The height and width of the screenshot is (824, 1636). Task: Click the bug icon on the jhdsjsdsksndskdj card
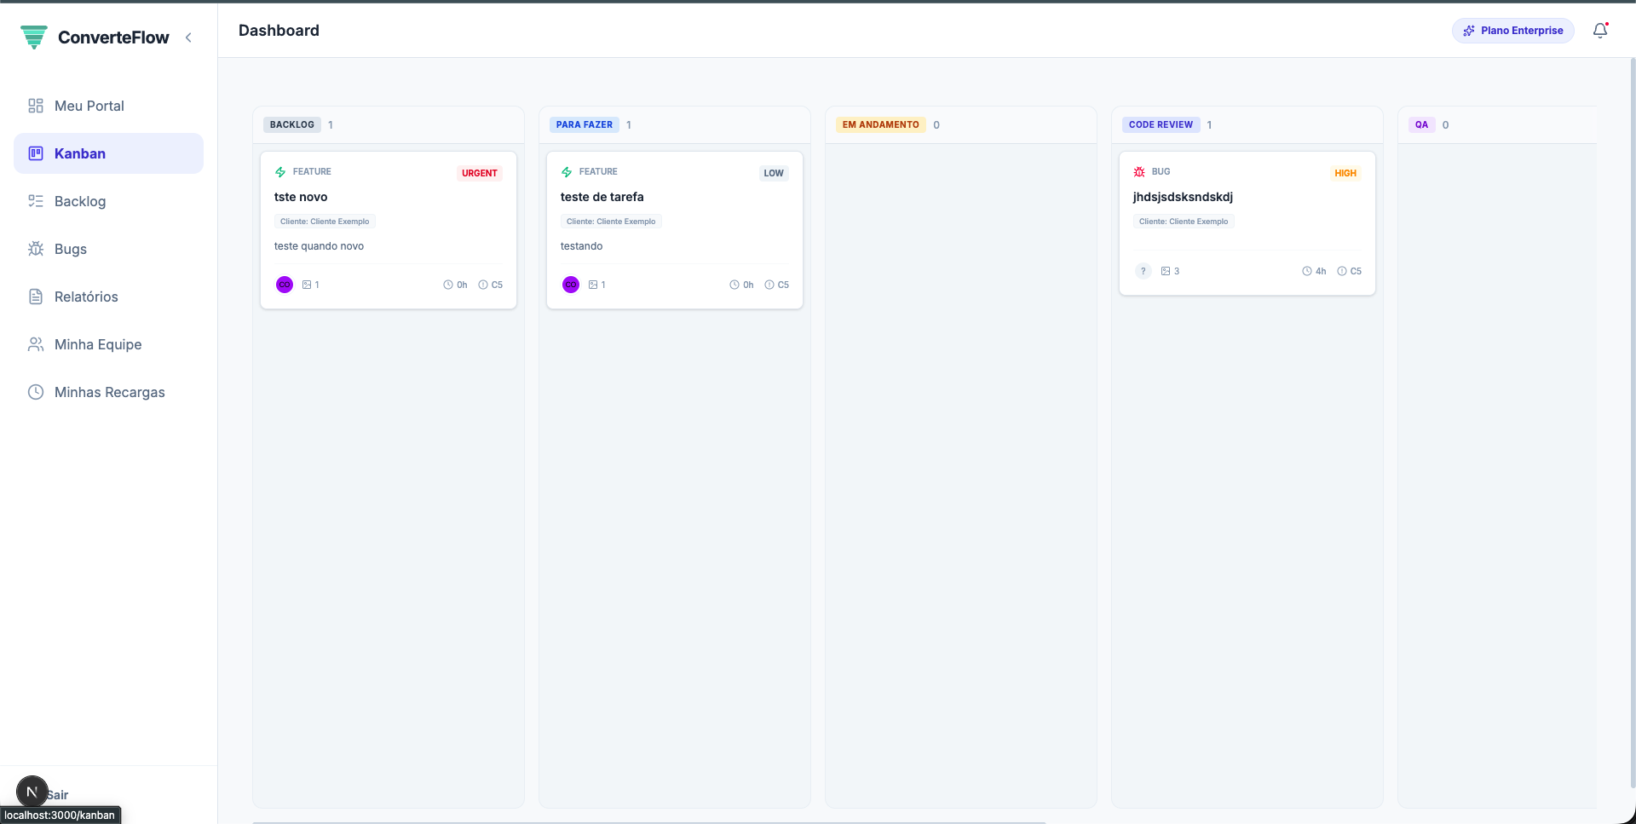[1140, 171]
